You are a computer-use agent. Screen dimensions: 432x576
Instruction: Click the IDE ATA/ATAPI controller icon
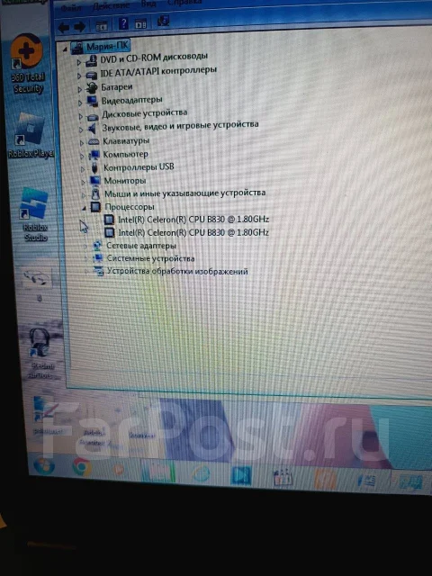[92, 76]
